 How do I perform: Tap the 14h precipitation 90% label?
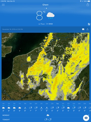4,105
